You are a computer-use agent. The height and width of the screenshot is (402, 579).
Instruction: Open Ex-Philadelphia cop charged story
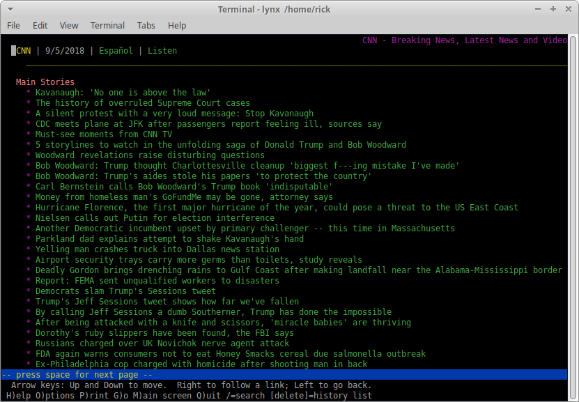pyautogui.click(x=201, y=364)
